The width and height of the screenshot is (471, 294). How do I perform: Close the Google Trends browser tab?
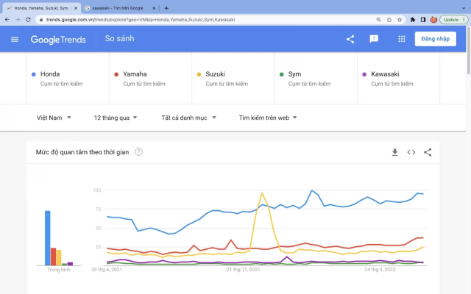[x=76, y=8]
